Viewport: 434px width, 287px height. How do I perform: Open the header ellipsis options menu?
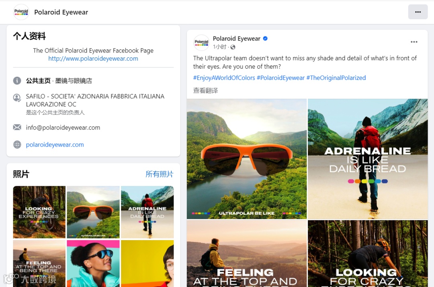coord(418,12)
